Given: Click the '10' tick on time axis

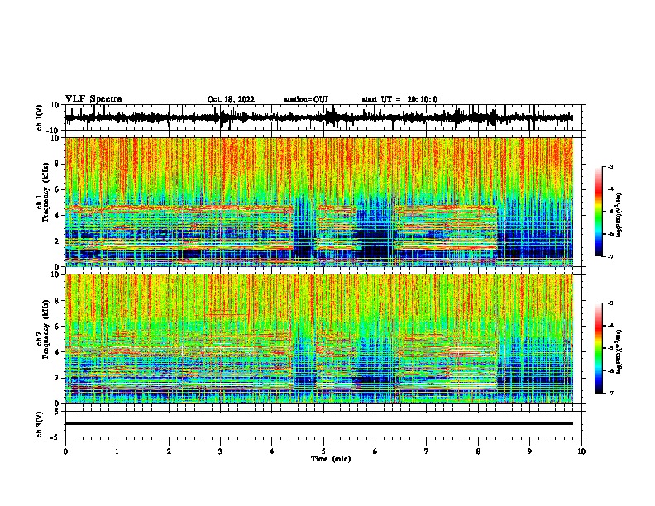Looking at the screenshot, I should (x=581, y=451).
